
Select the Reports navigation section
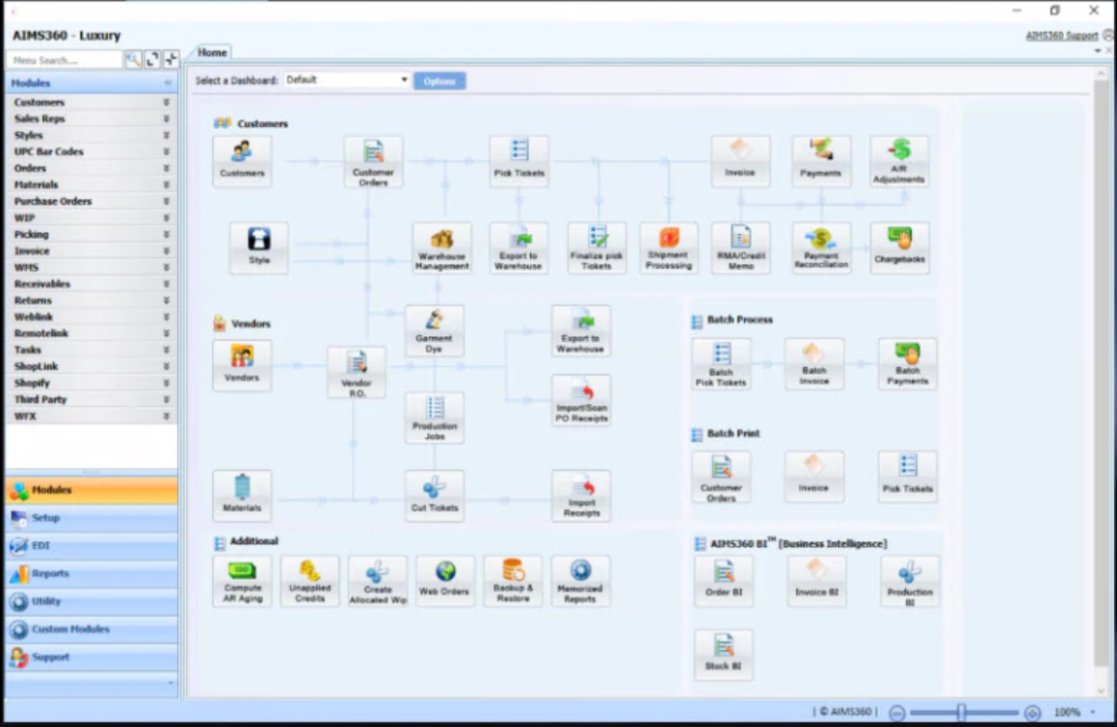point(92,574)
